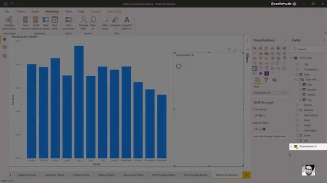The height and width of the screenshot is (183, 327).
Task: Expand the Filters pane chevron
Action: tap(247, 40)
